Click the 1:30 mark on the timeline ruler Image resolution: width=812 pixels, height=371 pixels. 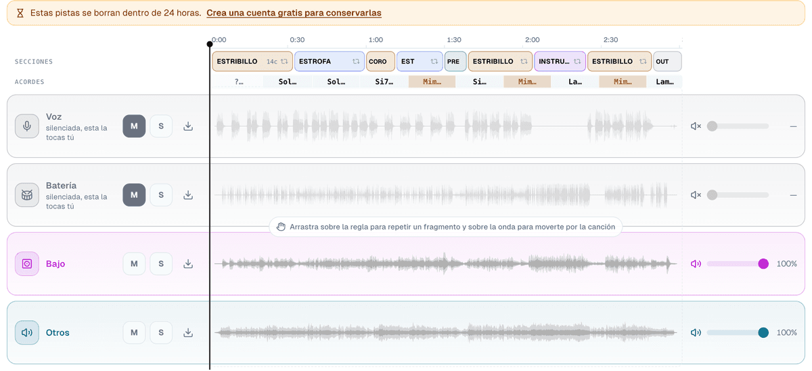click(454, 40)
